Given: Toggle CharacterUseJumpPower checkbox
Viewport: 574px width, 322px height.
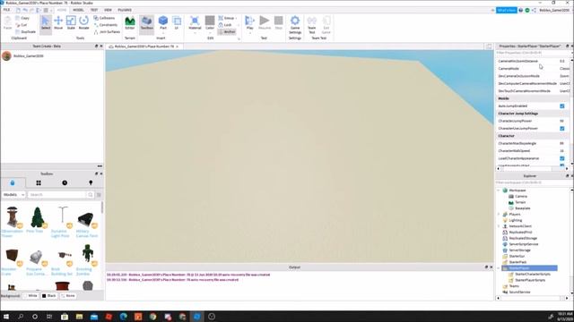Looking at the screenshot, I should coord(562,129).
